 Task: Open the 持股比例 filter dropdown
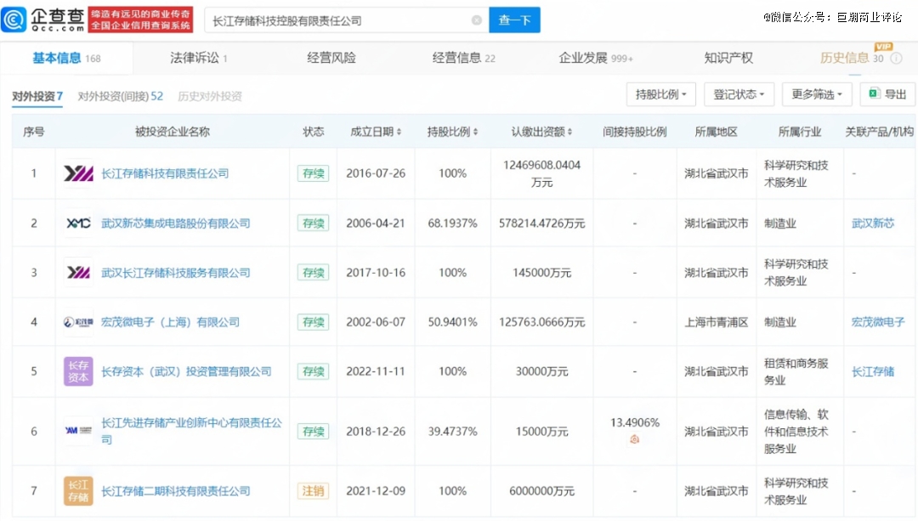point(661,94)
